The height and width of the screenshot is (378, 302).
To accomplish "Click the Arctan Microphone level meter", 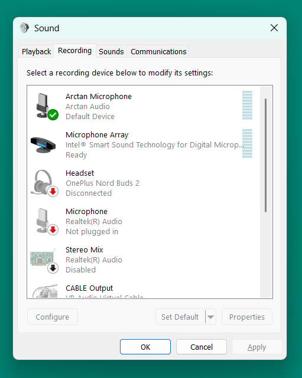I will 247,105.
